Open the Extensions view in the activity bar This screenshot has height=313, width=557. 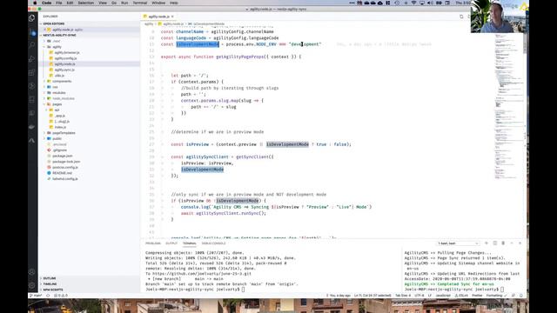click(32, 72)
